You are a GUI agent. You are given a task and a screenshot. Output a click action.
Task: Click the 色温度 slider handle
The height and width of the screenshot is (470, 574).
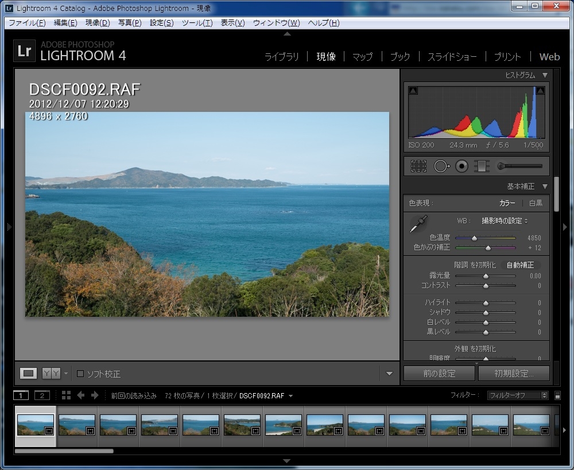[474, 238]
